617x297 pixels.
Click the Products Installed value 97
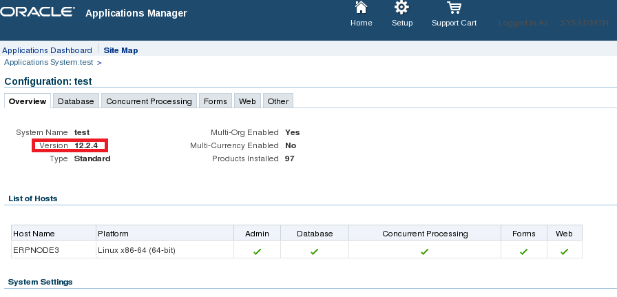pos(290,158)
